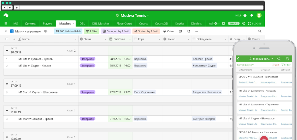The image size is (297, 140).
Task: Open the 1 filter settings
Action: click(92, 31)
